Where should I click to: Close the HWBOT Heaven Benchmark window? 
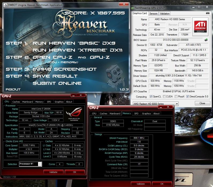[124, 4]
